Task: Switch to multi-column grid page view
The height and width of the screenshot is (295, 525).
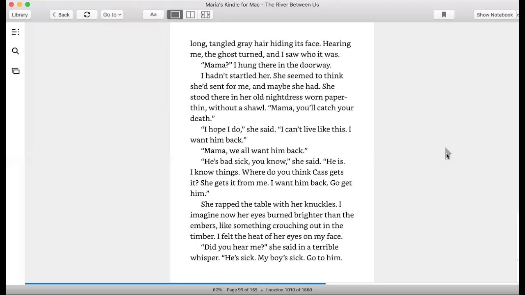Action: tap(205, 15)
